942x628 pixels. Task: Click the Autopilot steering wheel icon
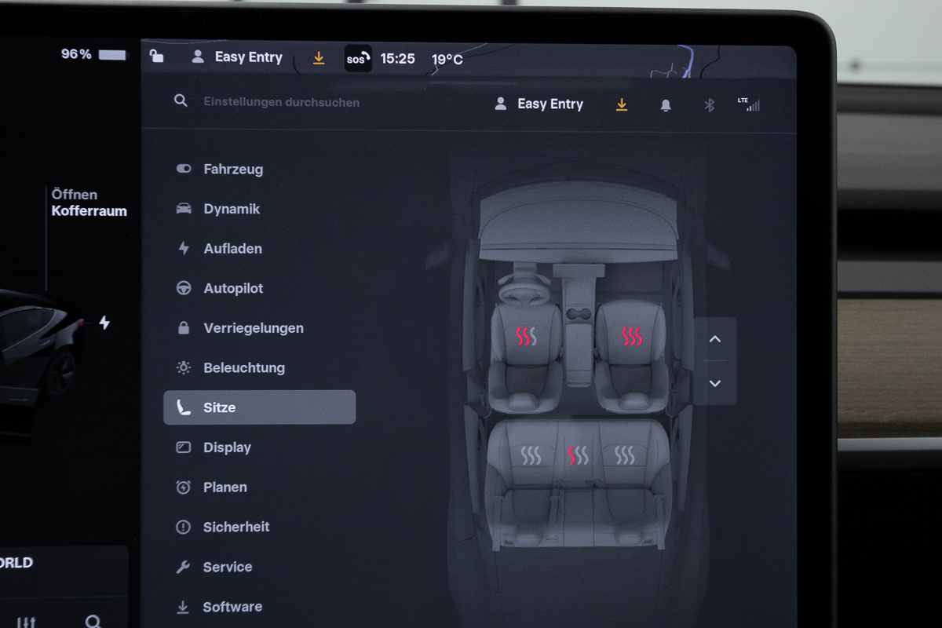pos(184,288)
